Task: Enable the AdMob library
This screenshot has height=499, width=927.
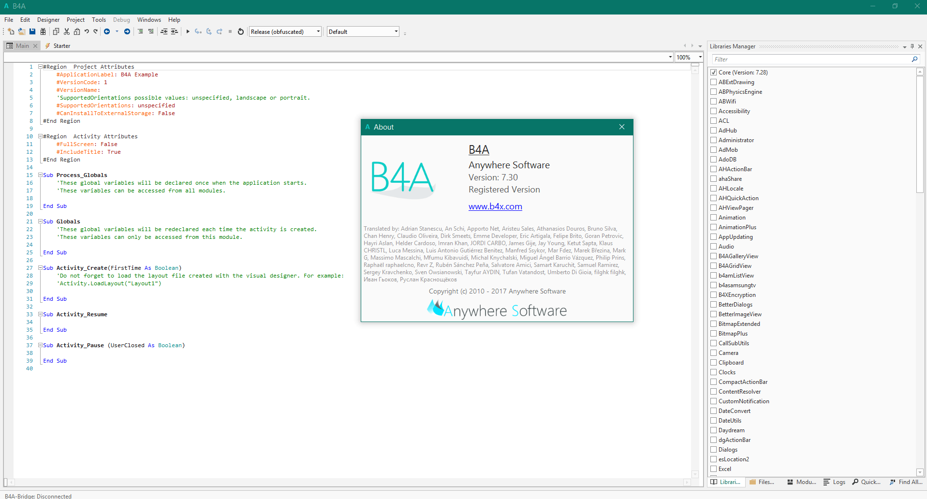Action: click(714, 150)
